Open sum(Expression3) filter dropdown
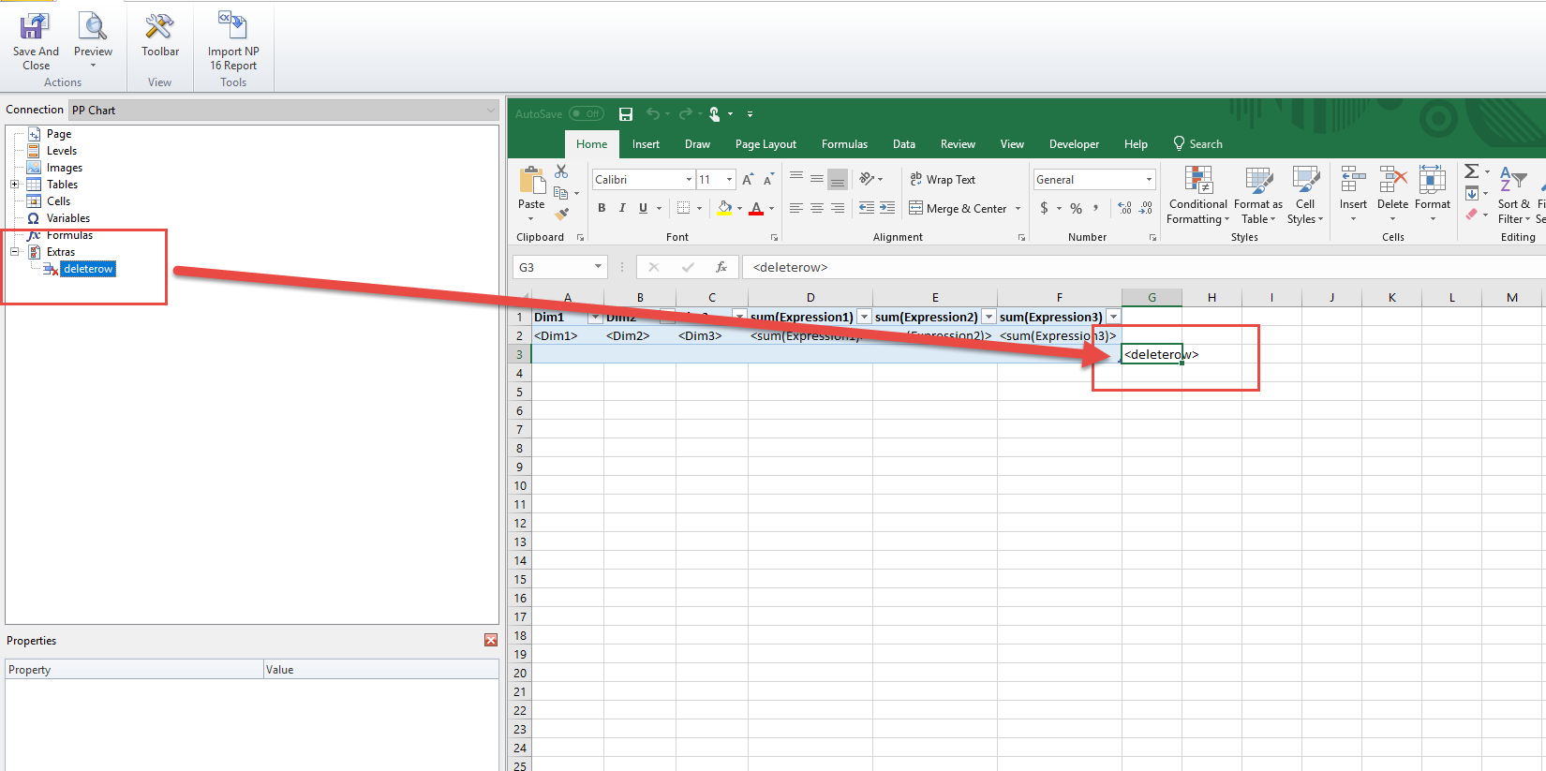Viewport: 1546px width, 771px height. [x=1113, y=317]
